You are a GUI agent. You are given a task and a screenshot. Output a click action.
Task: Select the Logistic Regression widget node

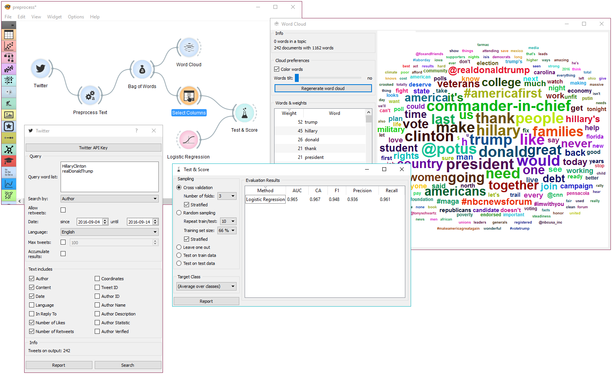(x=188, y=140)
